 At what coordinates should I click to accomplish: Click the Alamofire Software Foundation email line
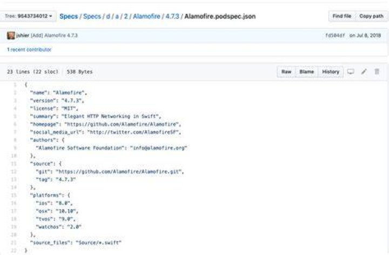(112, 148)
